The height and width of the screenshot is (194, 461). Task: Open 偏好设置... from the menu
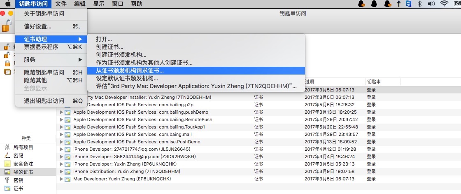(51, 26)
